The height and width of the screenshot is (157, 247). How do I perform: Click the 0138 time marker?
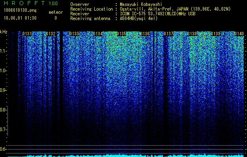point(192,34)
